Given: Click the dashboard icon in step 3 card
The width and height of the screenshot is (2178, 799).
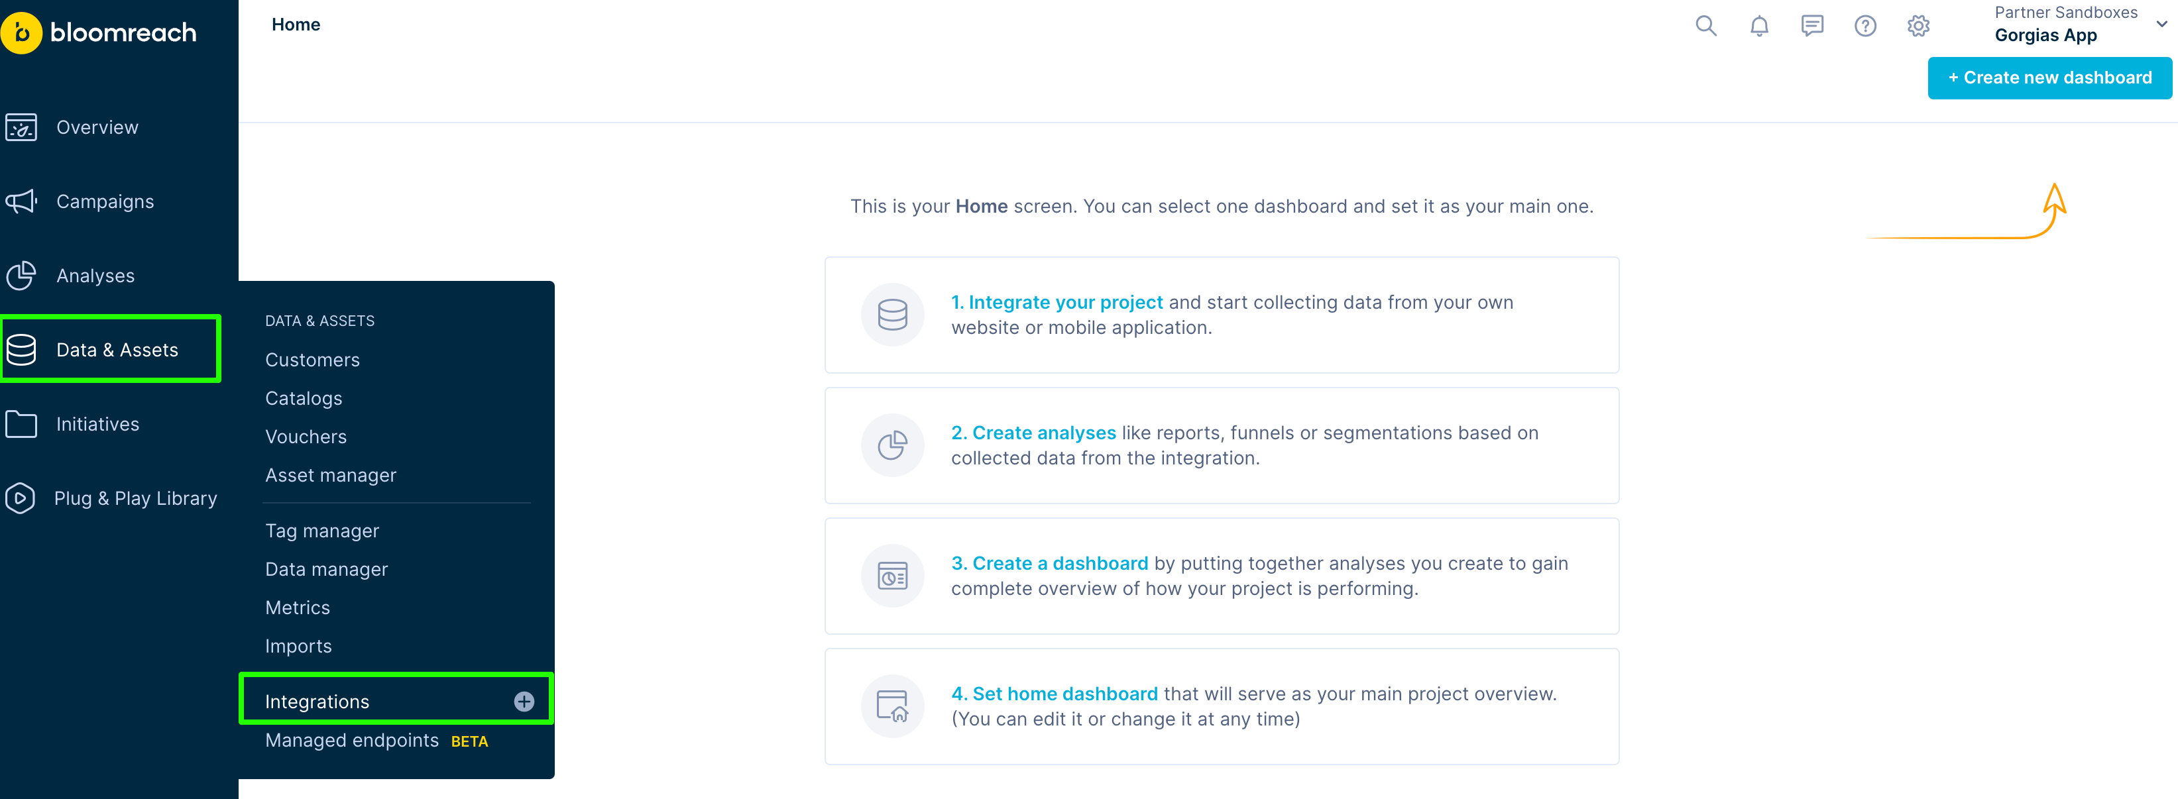Looking at the screenshot, I should coord(892,576).
